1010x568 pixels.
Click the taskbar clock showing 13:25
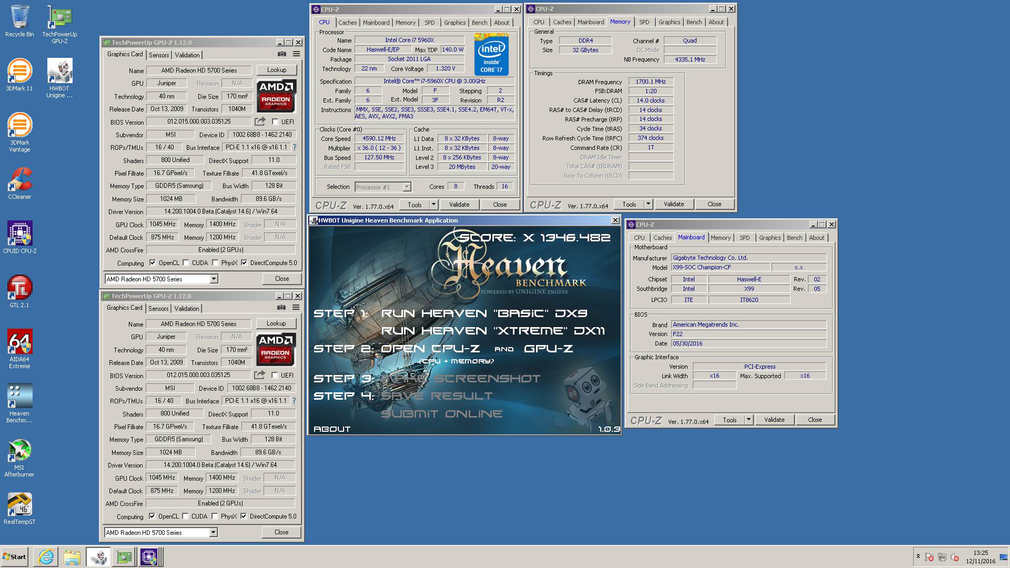pos(980,557)
